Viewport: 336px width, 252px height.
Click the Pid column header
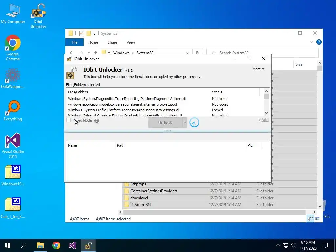254,145
